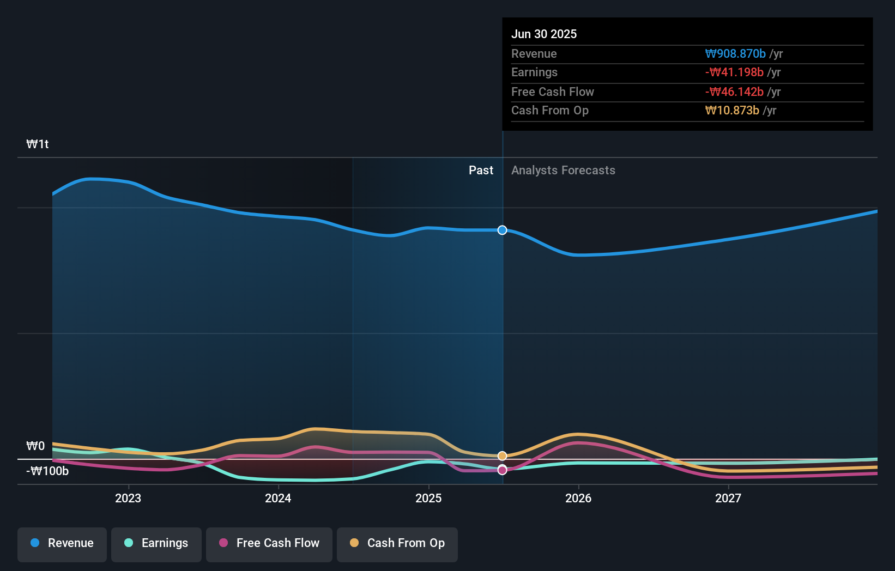The image size is (895, 571).
Task: Click the orange Cash From Op legend dot
Action: 354,543
